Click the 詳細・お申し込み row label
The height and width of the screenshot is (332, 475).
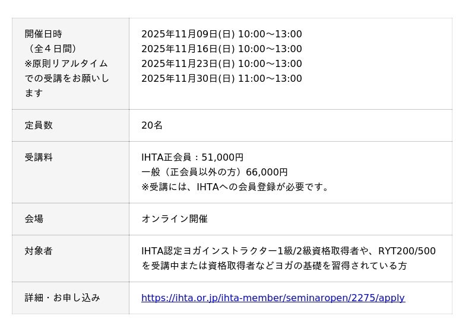pyautogui.click(x=62, y=298)
